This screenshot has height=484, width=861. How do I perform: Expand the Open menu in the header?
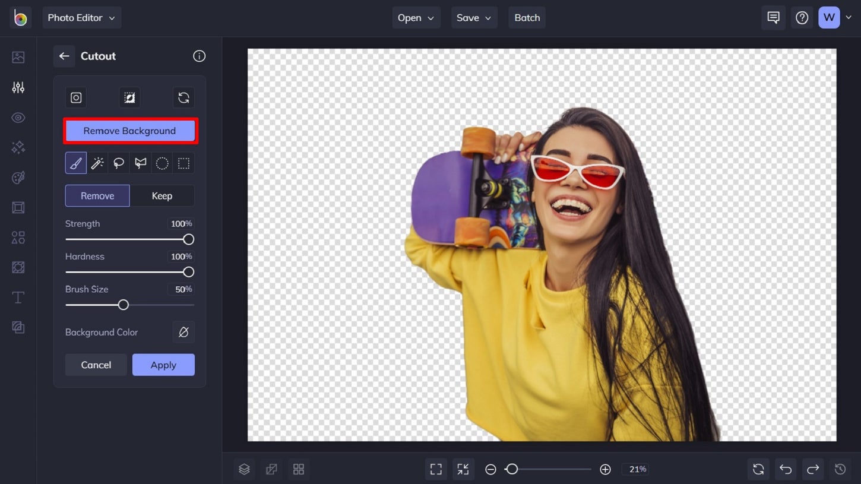tap(416, 17)
